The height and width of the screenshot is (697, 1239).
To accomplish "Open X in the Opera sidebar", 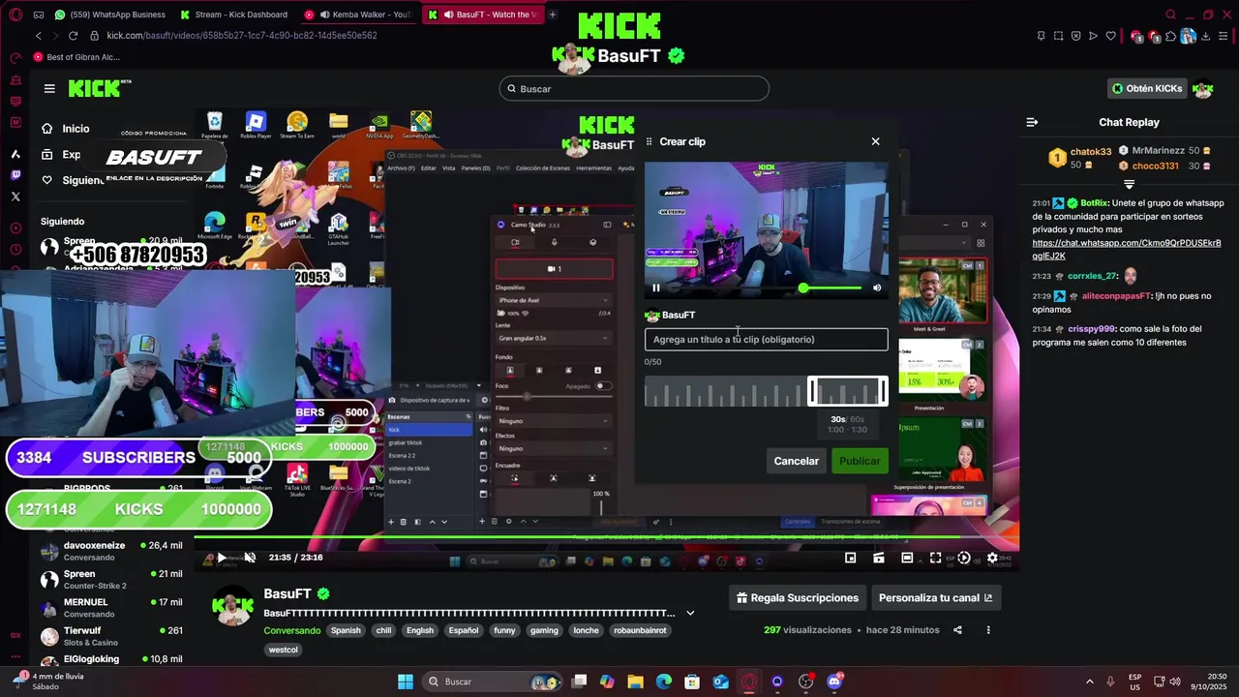I will pyautogui.click(x=15, y=197).
